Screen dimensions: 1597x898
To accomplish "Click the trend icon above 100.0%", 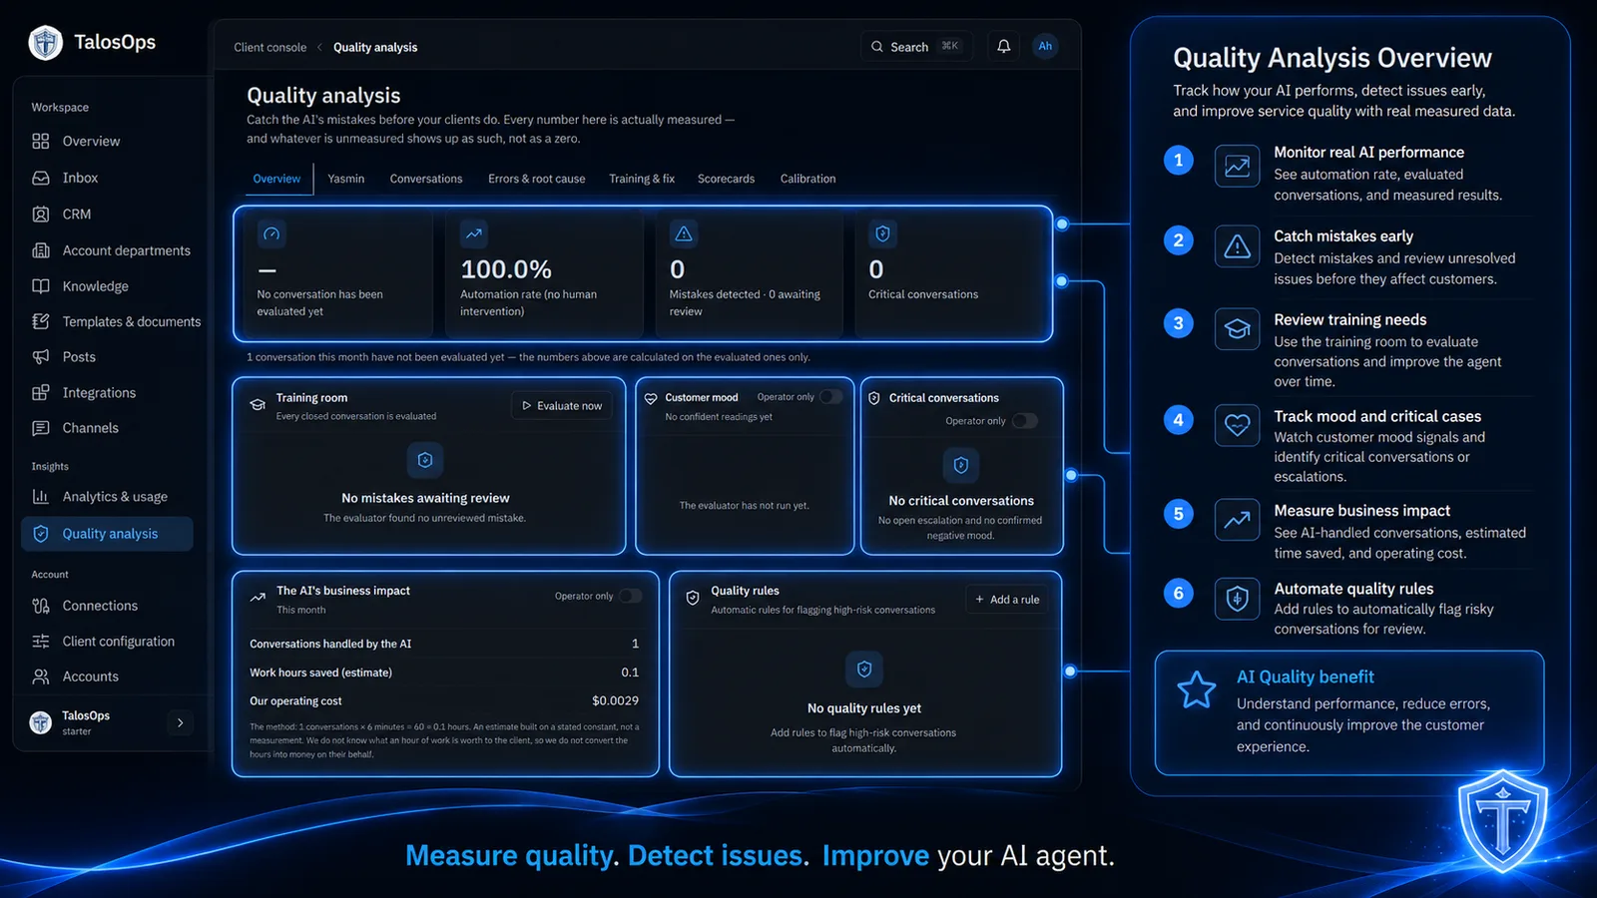I will [x=474, y=233].
